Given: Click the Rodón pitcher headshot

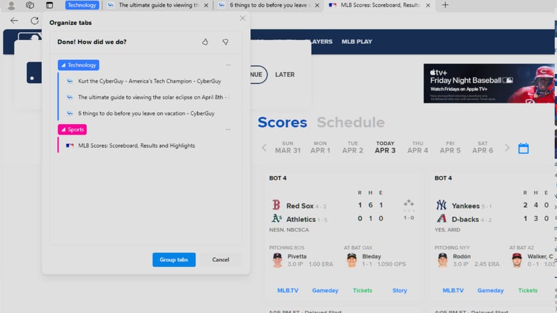Looking at the screenshot, I should click(x=443, y=260).
